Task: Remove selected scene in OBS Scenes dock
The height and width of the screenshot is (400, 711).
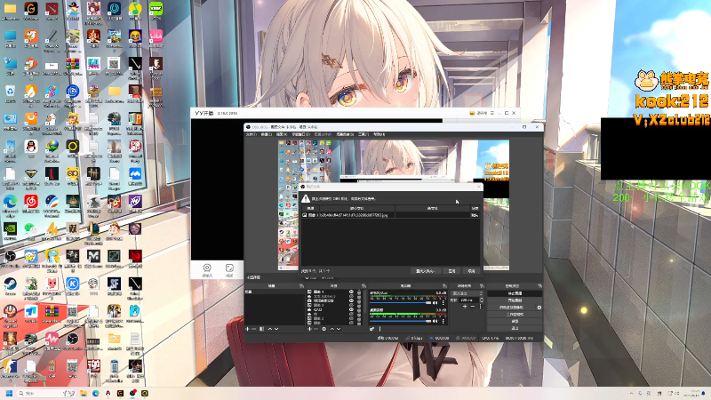Action: point(254,329)
